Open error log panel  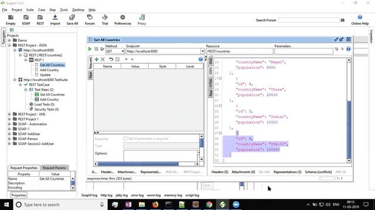(x=137, y=195)
